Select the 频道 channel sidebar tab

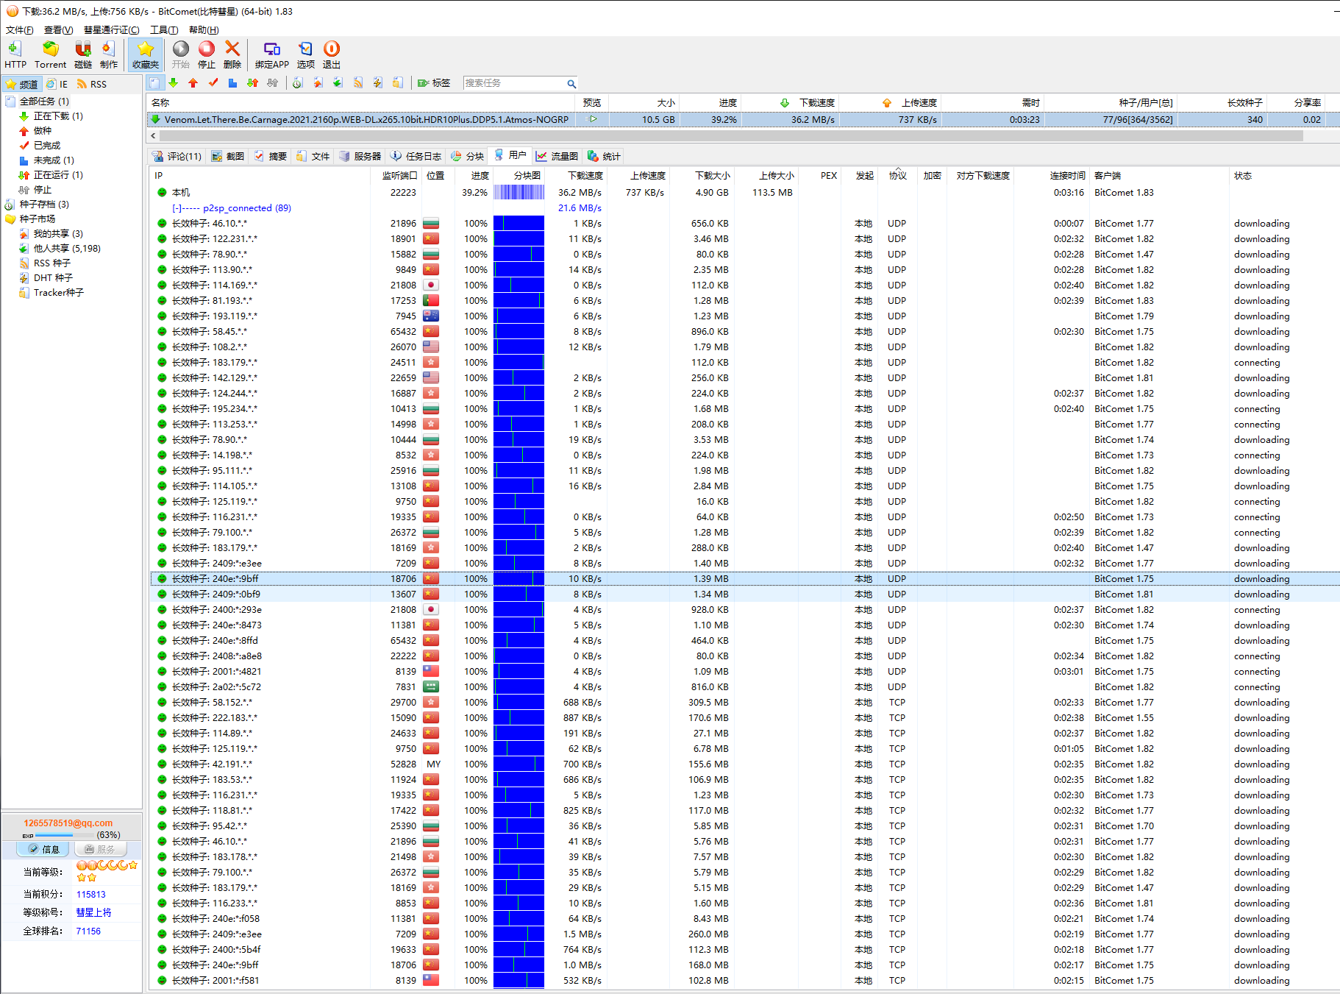22,84
